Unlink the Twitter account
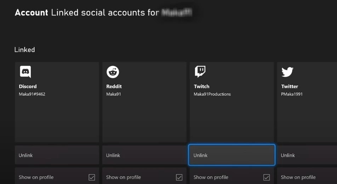This screenshot has height=184, width=337. [x=307, y=155]
